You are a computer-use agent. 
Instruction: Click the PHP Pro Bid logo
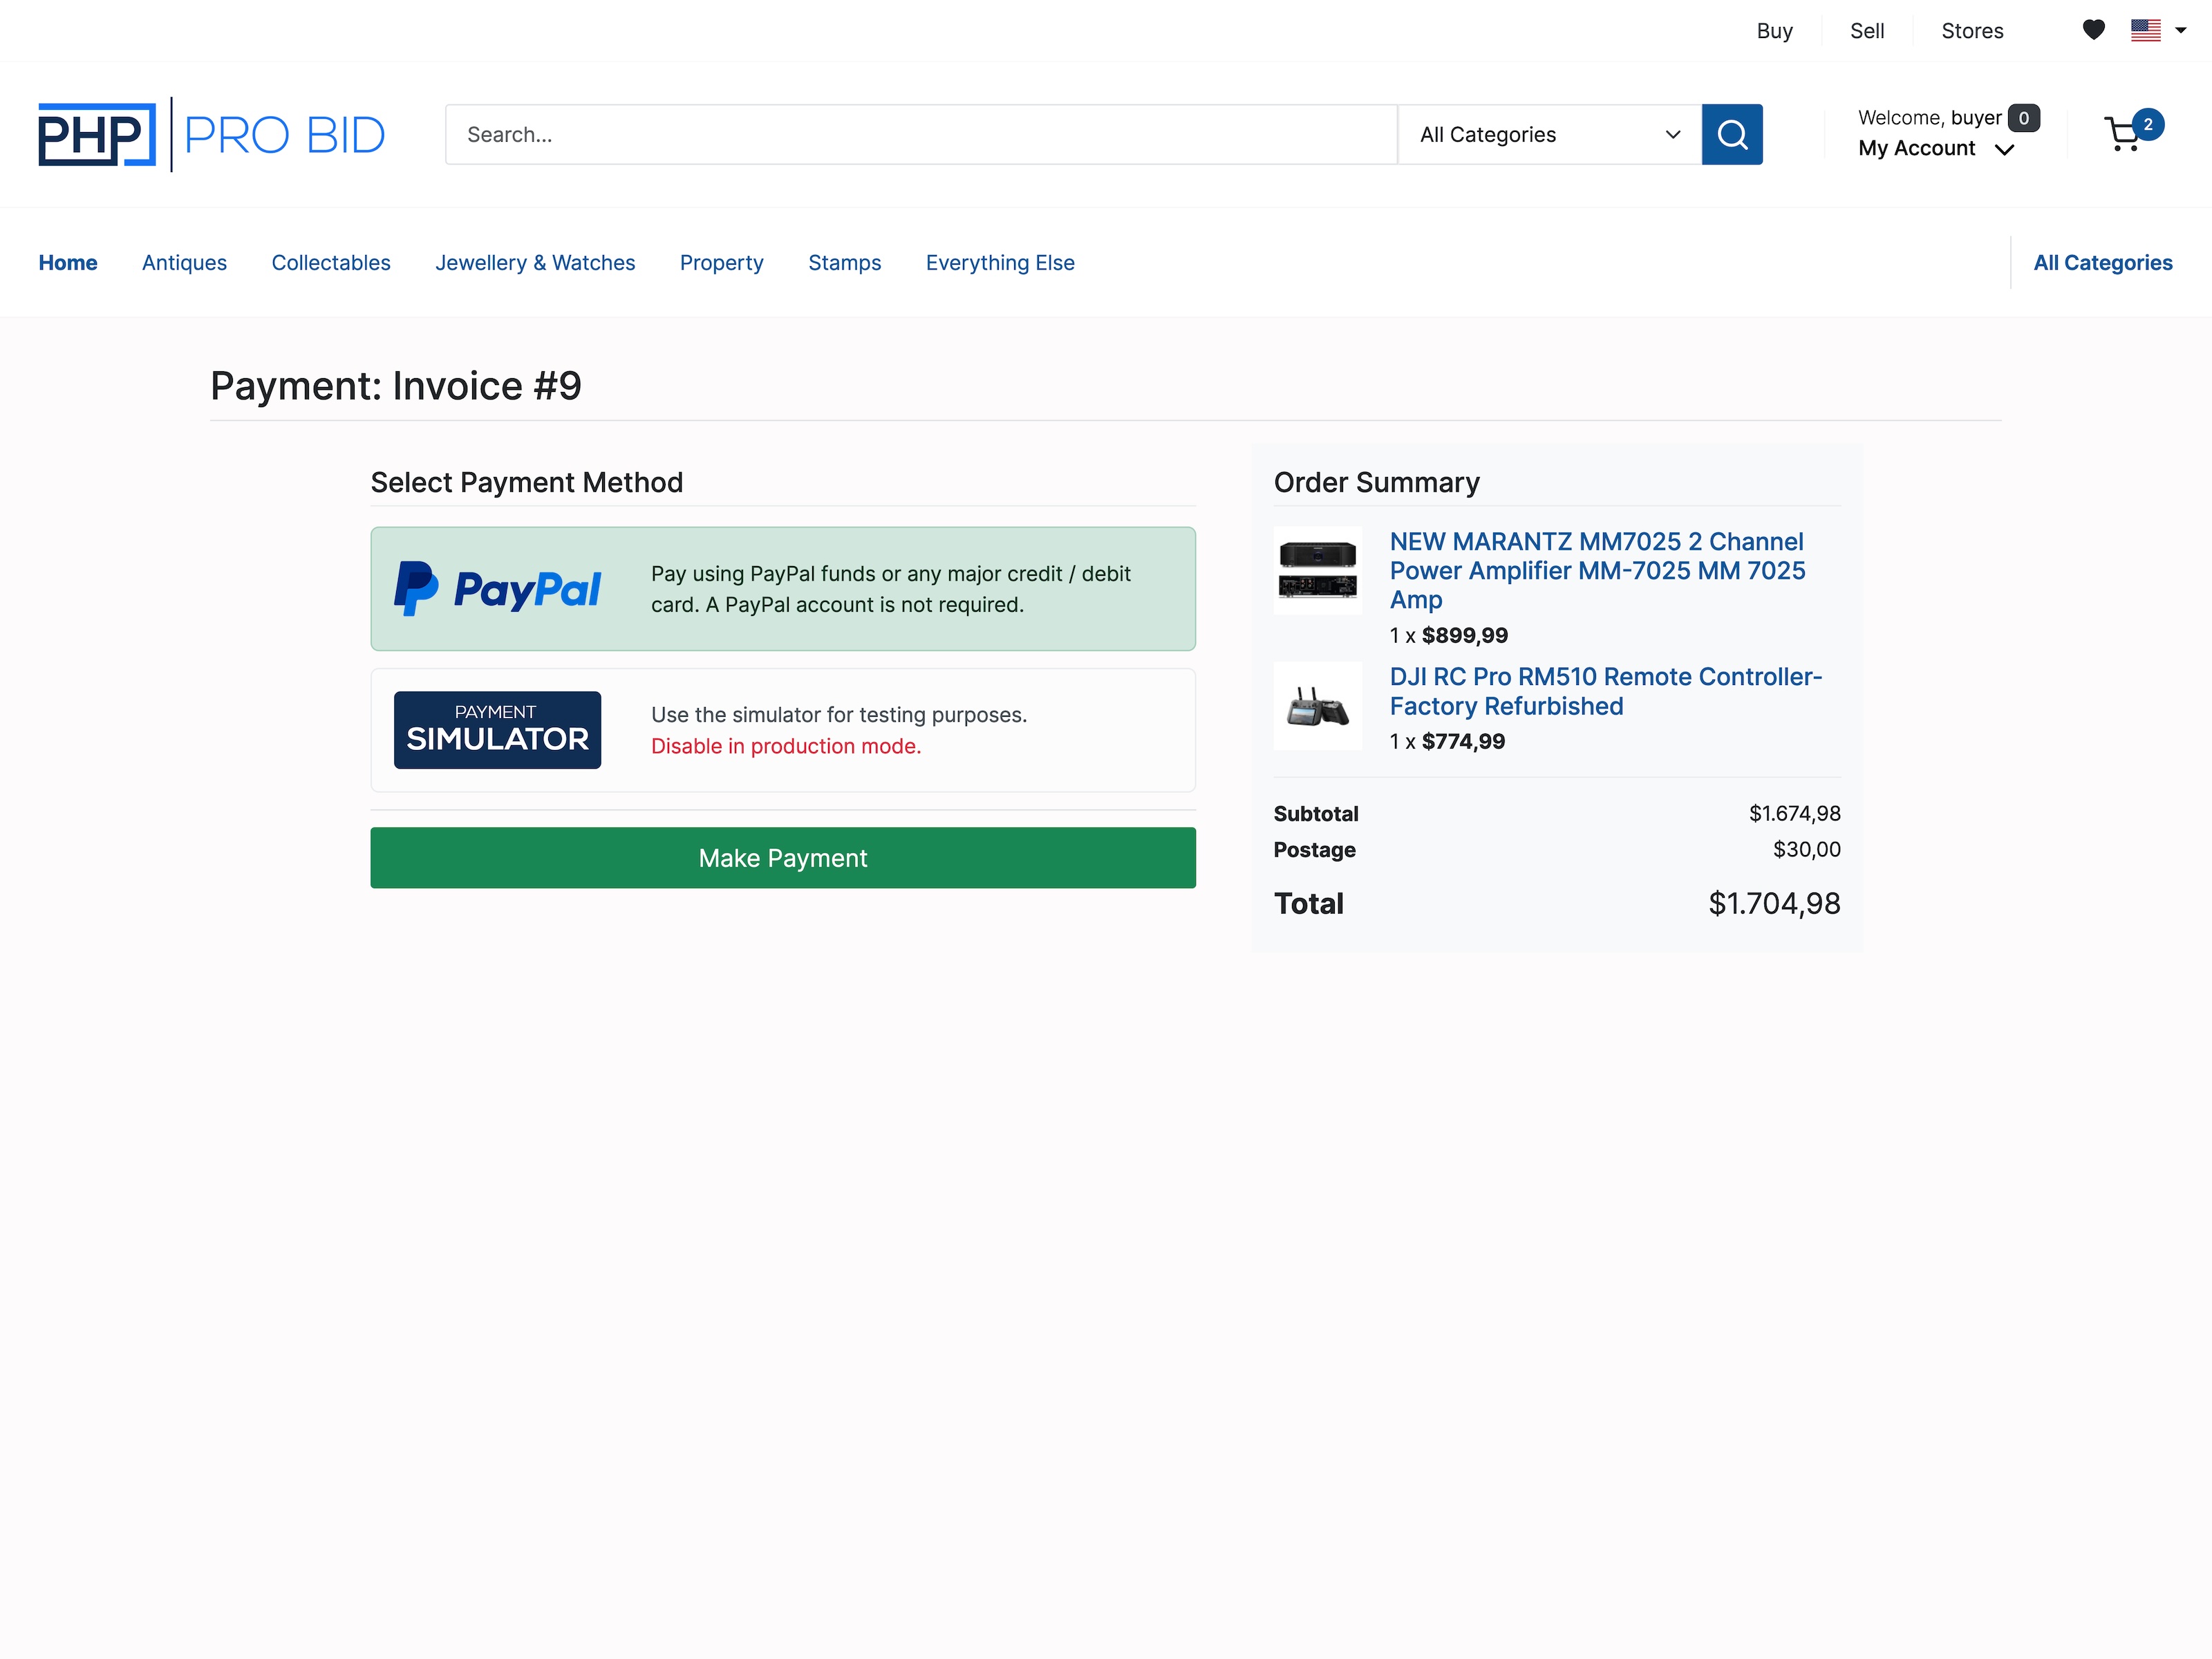(211, 133)
